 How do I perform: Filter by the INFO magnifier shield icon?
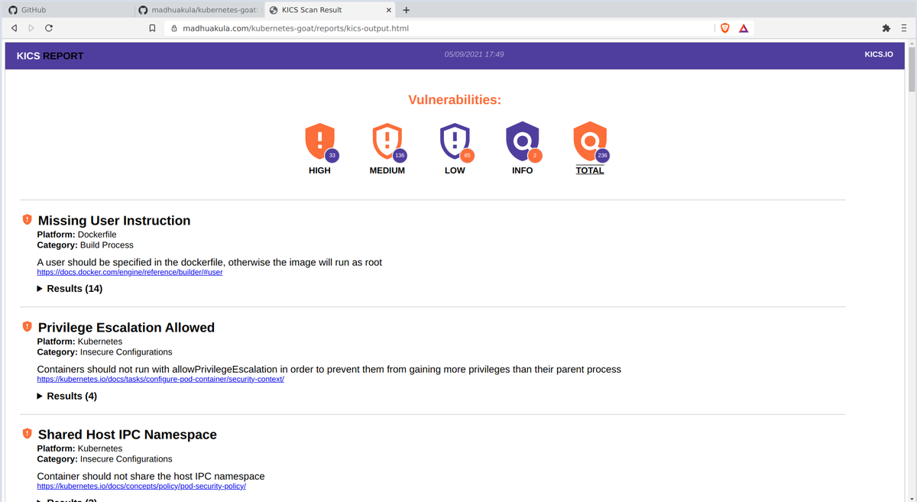pyautogui.click(x=522, y=141)
